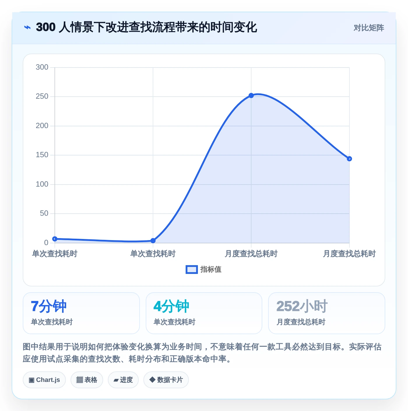The width and height of the screenshot is (408, 411).
Task: Click the 进度 tag chip
Action: pos(123,380)
